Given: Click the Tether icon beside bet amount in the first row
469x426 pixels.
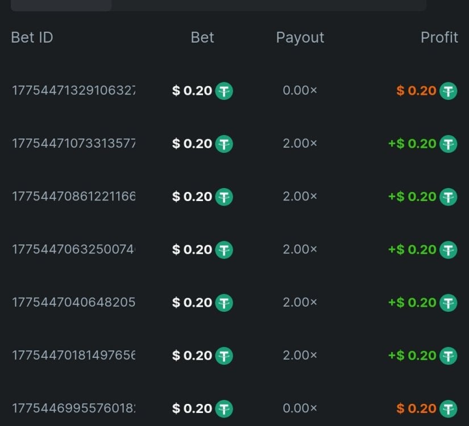Looking at the screenshot, I should click(224, 91).
